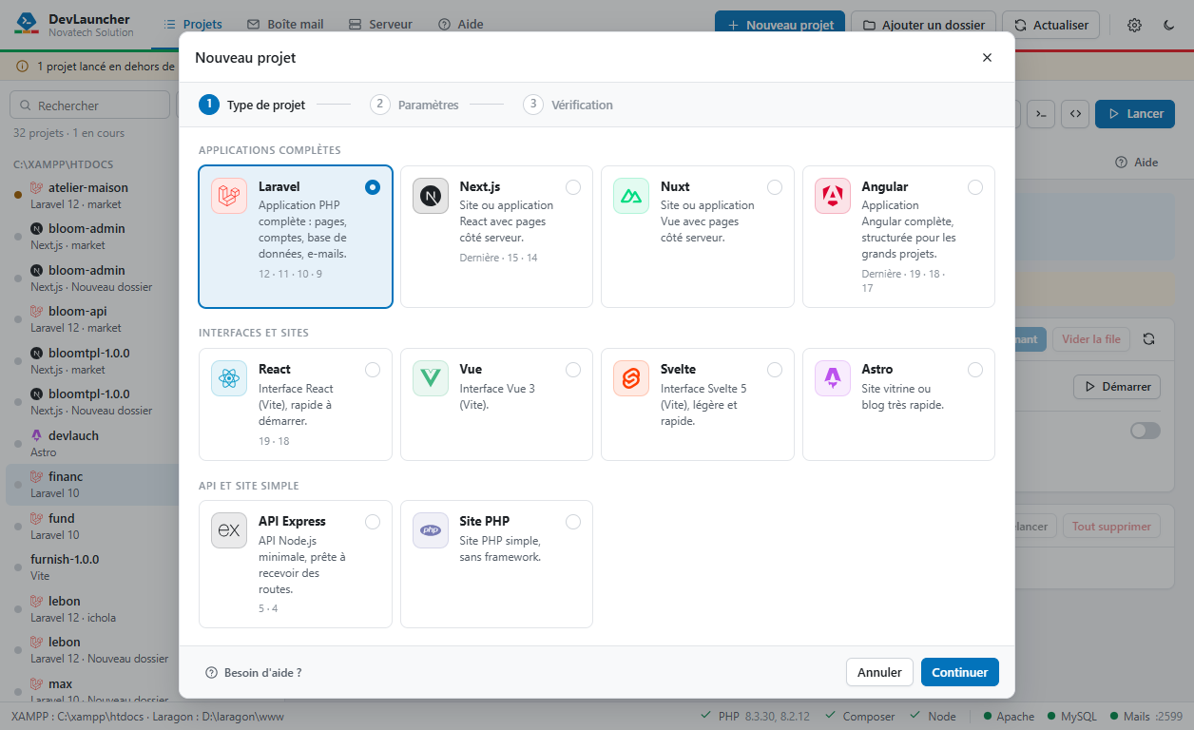
Task: Click the Composer status entry
Action: click(x=860, y=717)
